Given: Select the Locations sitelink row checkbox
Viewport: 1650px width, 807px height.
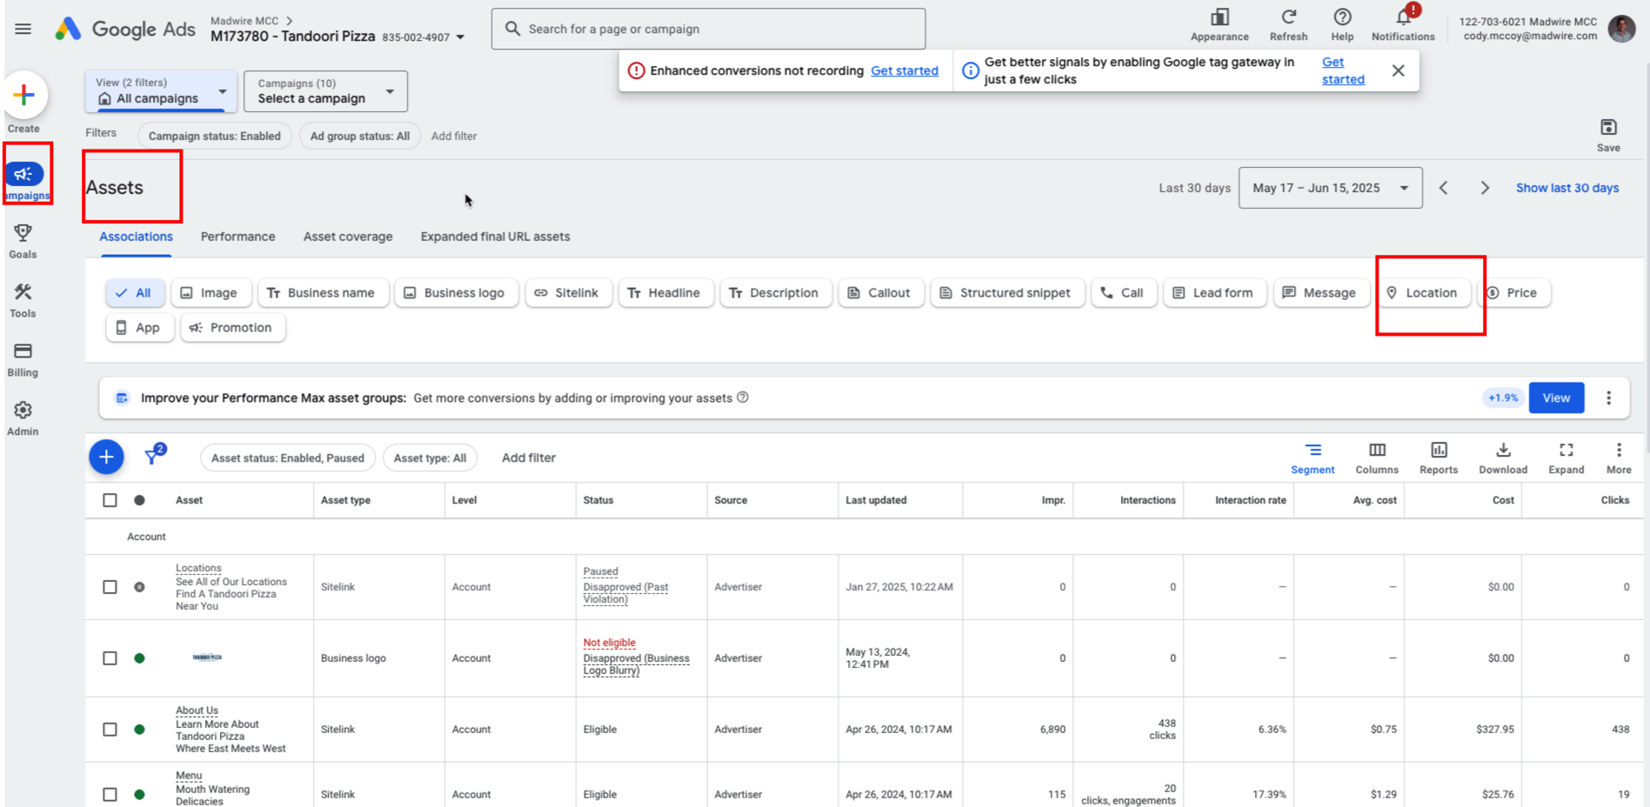Looking at the screenshot, I should point(110,587).
